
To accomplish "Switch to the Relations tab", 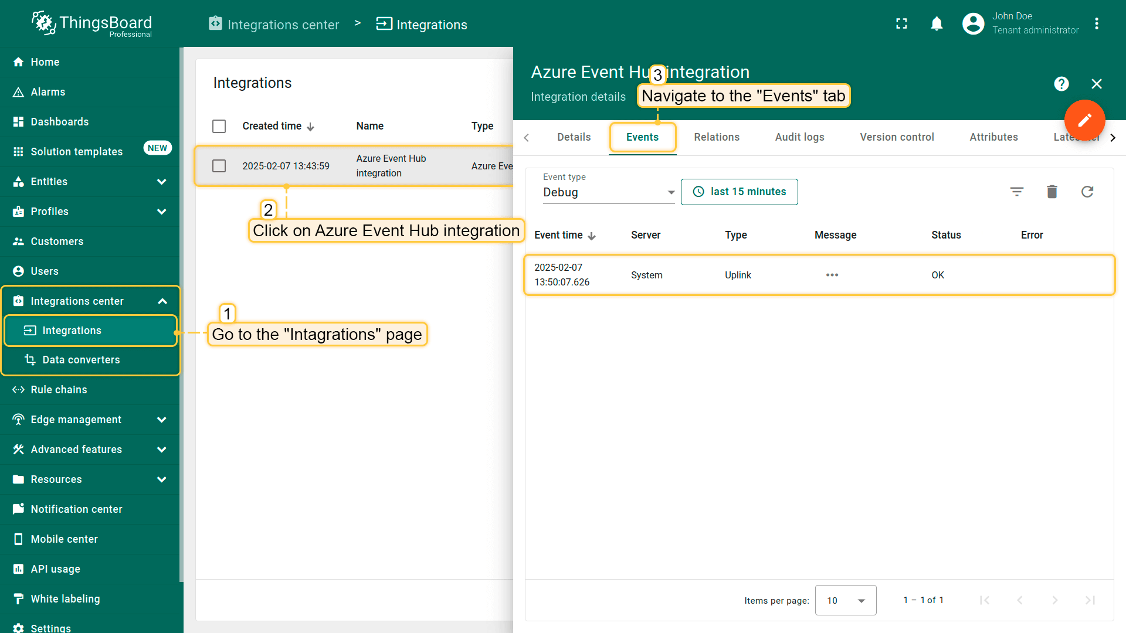I will (716, 137).
